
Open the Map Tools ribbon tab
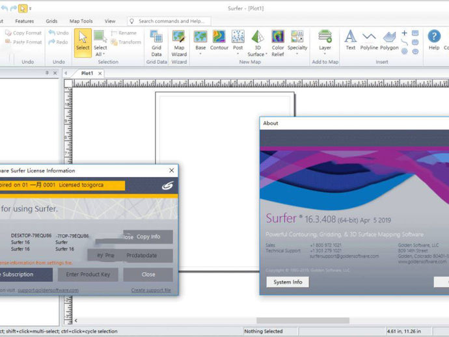click(81, 21)
